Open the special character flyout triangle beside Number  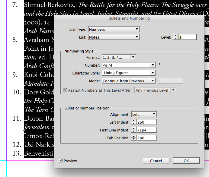click(x=159, y=64)
